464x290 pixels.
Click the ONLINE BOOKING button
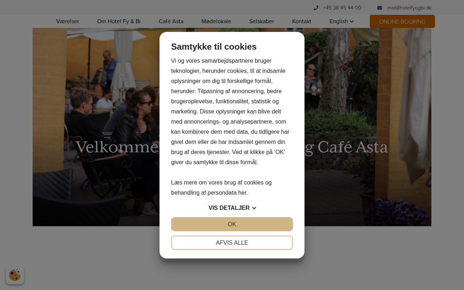[x=402, y=21]
